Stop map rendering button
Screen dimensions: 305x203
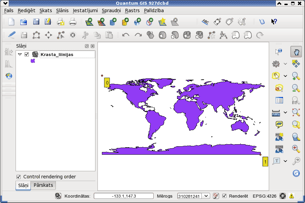[216, 196]
